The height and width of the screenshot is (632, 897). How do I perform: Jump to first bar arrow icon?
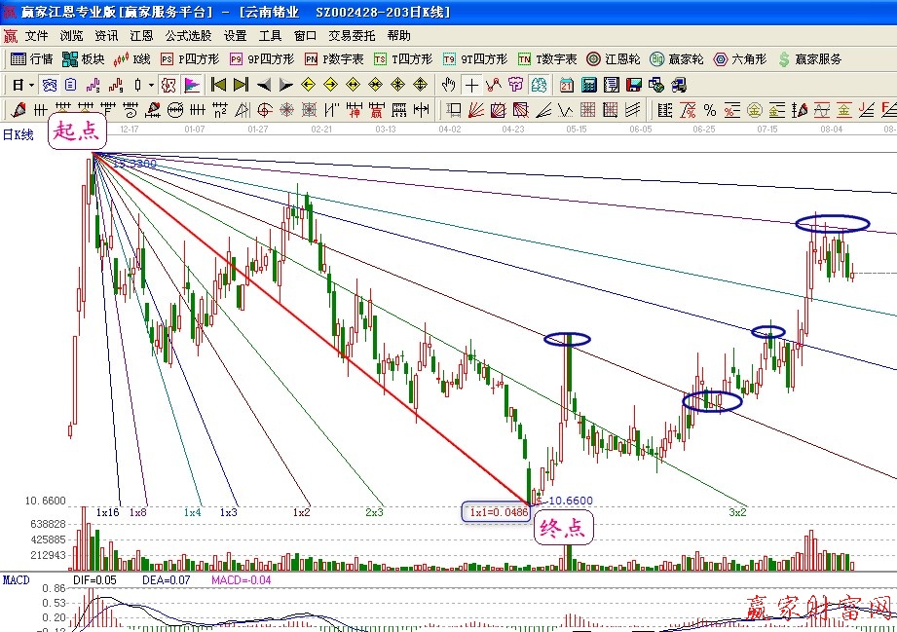pos(219,85)
